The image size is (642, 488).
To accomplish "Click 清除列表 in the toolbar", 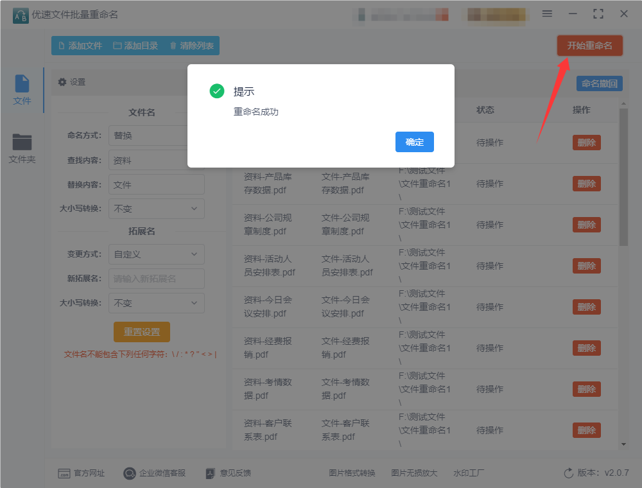I will [191, 46].
